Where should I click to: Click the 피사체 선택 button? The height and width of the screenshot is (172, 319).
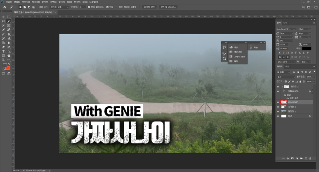pos(149,7)
